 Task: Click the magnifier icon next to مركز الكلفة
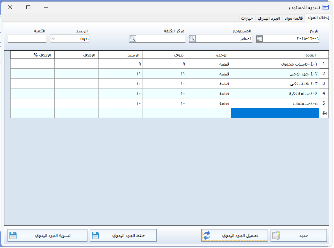click(x=133, y=39)
